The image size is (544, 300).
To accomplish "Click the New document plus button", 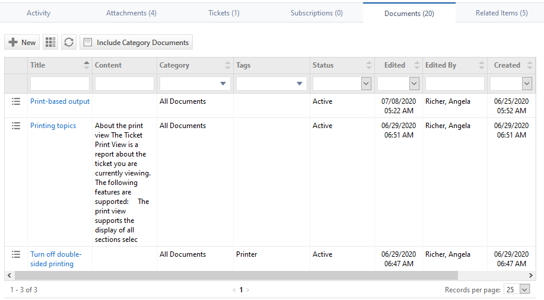I will tap(22, 42).
